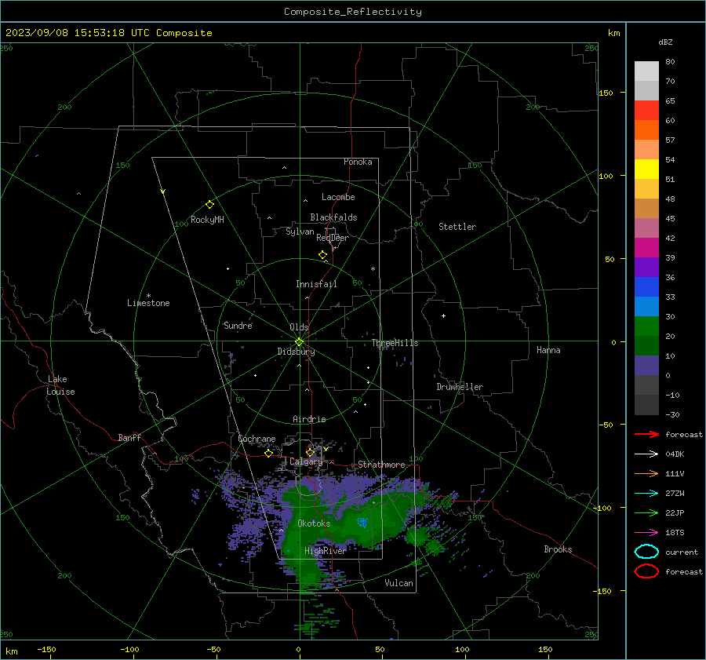Viewport: 706px width, 660px height.
Task: Click the radar center marker at Didsbury
Action: pyautogui.click(x=299, y=342)
